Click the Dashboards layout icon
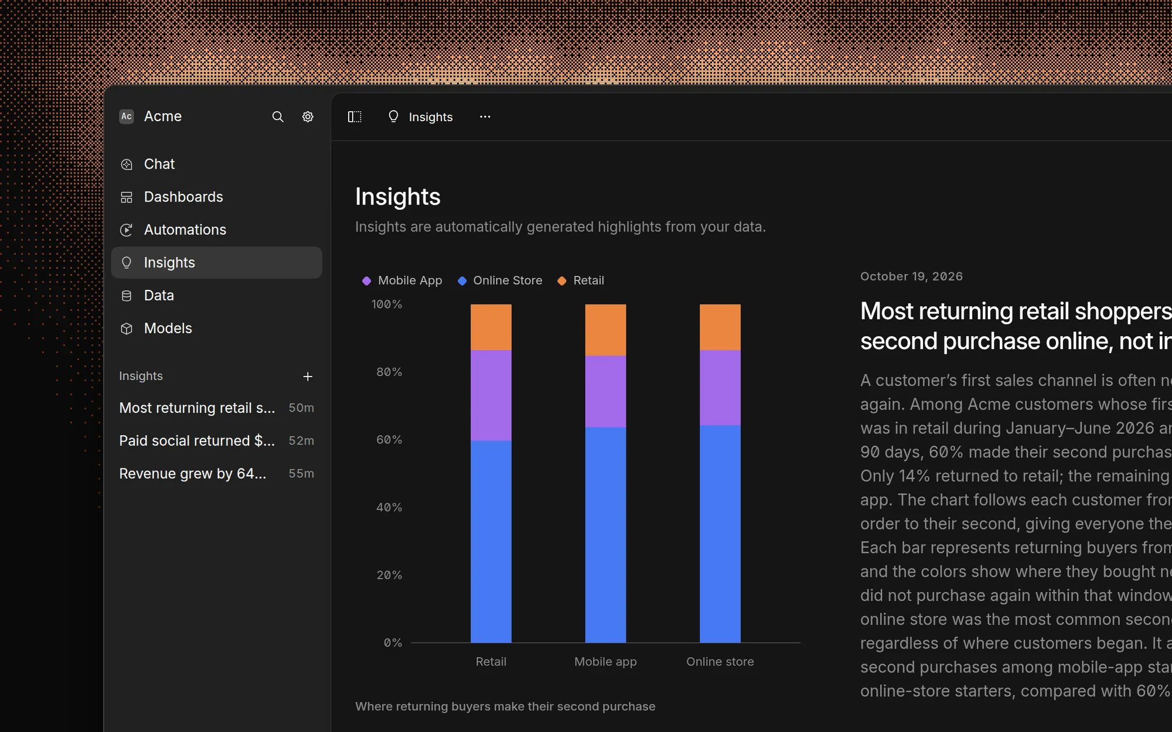The height and width of the screenshot is (732, 1172). click(127, 197)
